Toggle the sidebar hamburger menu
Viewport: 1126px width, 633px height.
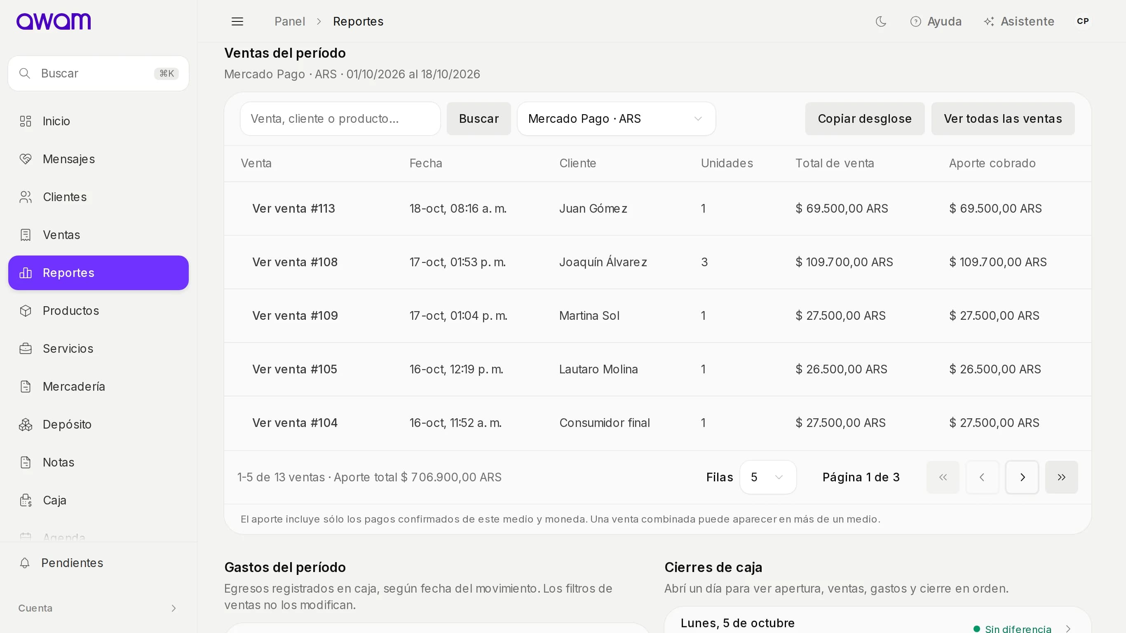(237, 21)
